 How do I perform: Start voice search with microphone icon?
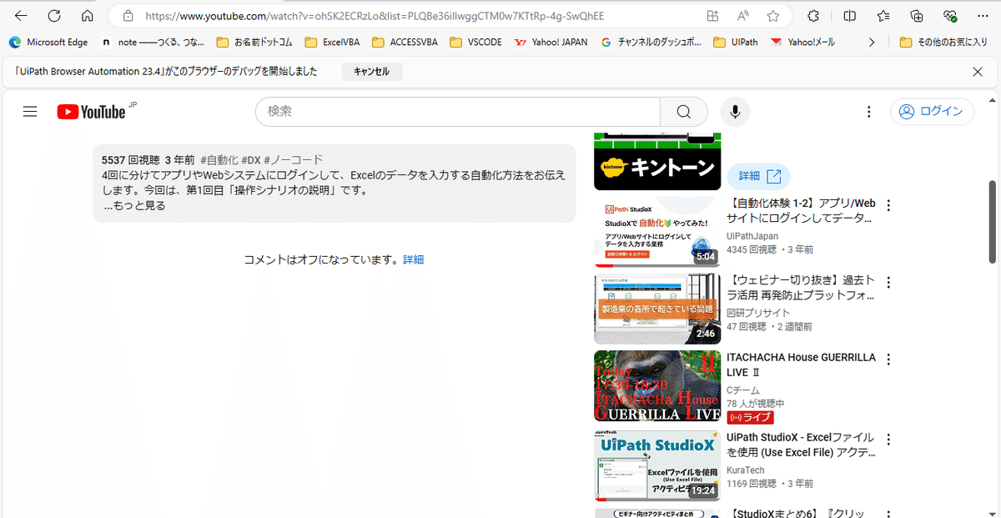735,112
